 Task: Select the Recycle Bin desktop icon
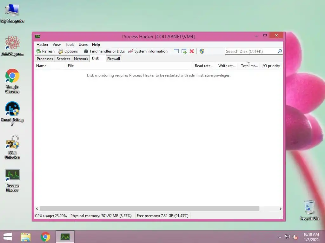309,210
